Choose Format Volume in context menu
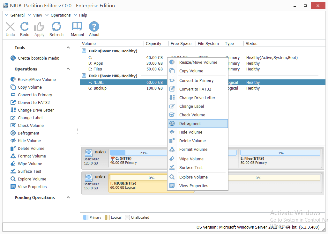 198,149
